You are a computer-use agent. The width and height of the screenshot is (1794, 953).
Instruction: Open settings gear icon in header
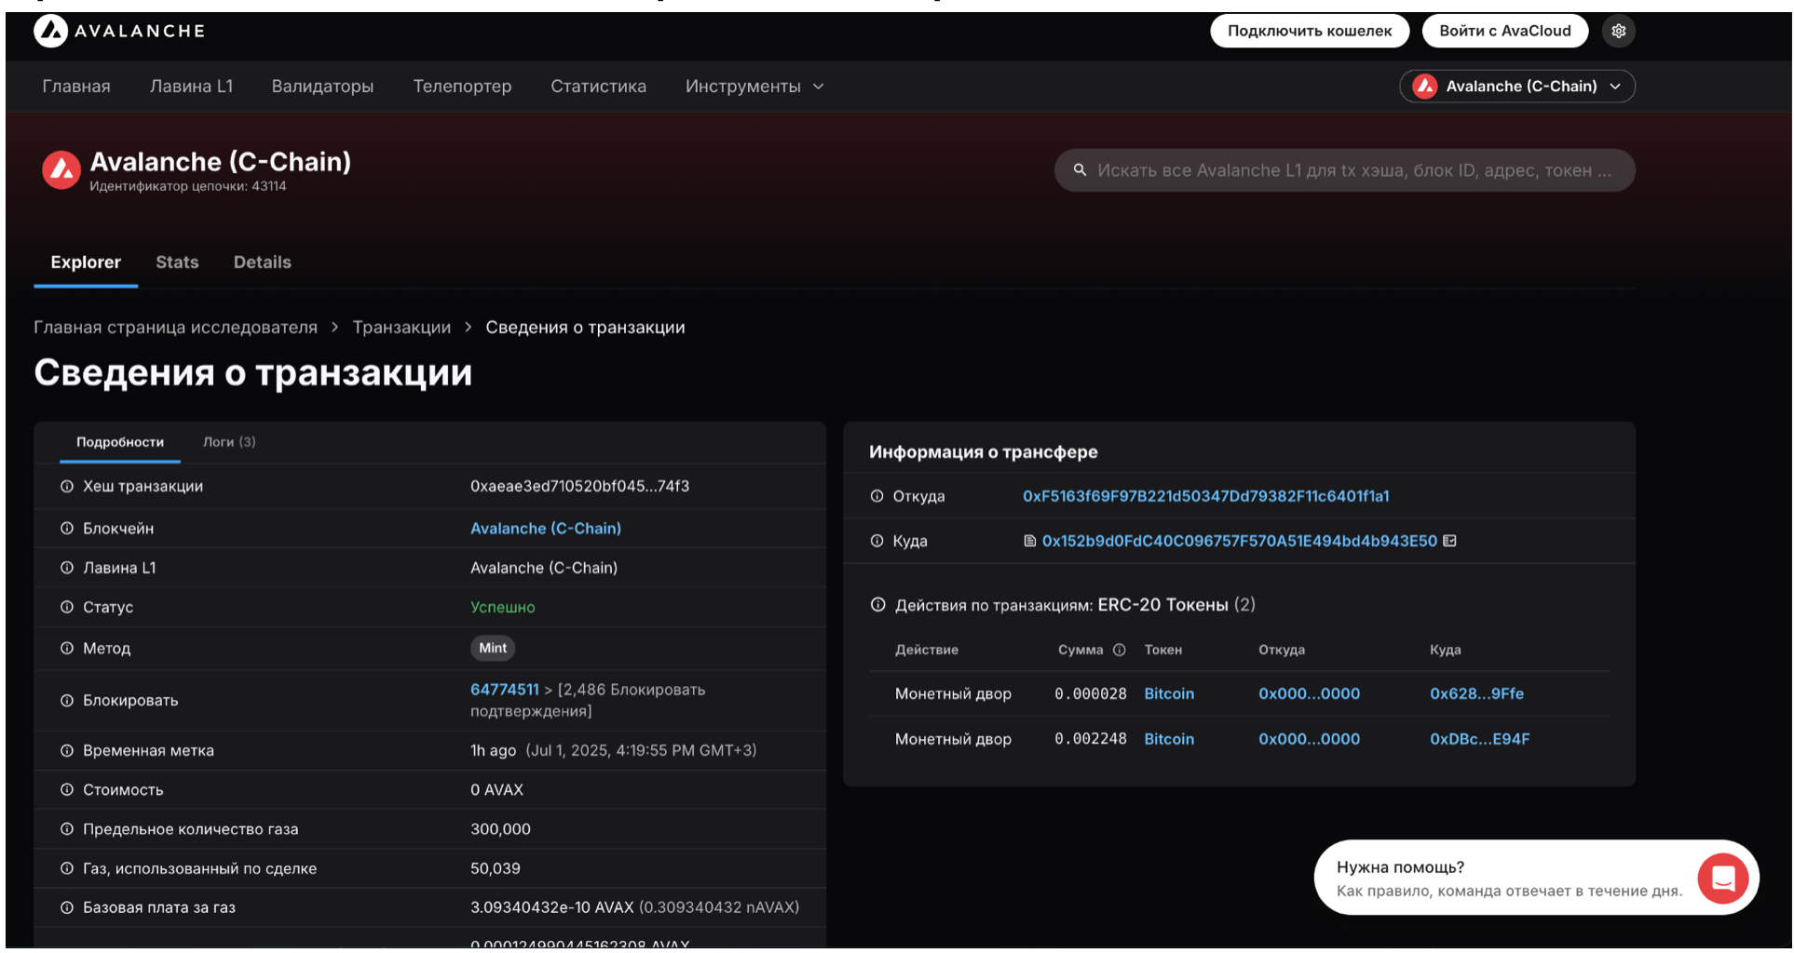[x=1618, y=31]
